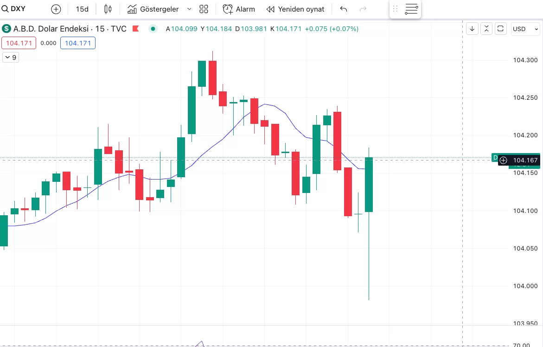The image size is (543, 347).
Task: Select the 15d time interval
Action: [82, 9]
